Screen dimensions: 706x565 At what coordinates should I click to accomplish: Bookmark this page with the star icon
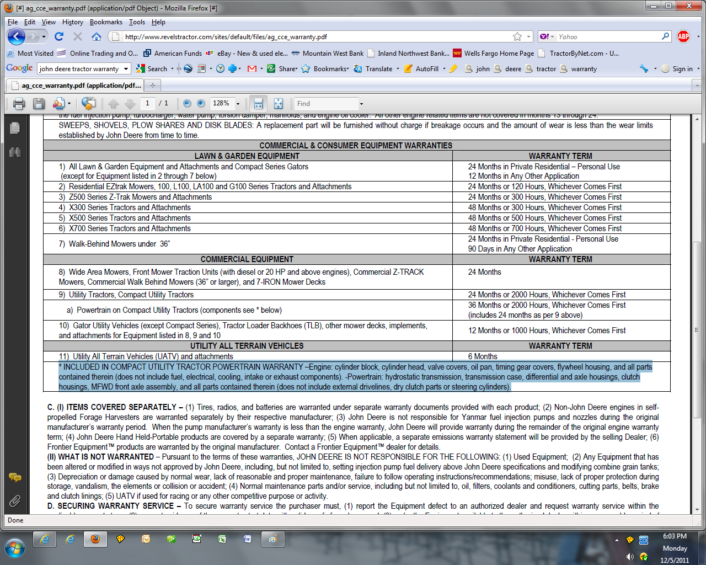(x=517, y=36)
